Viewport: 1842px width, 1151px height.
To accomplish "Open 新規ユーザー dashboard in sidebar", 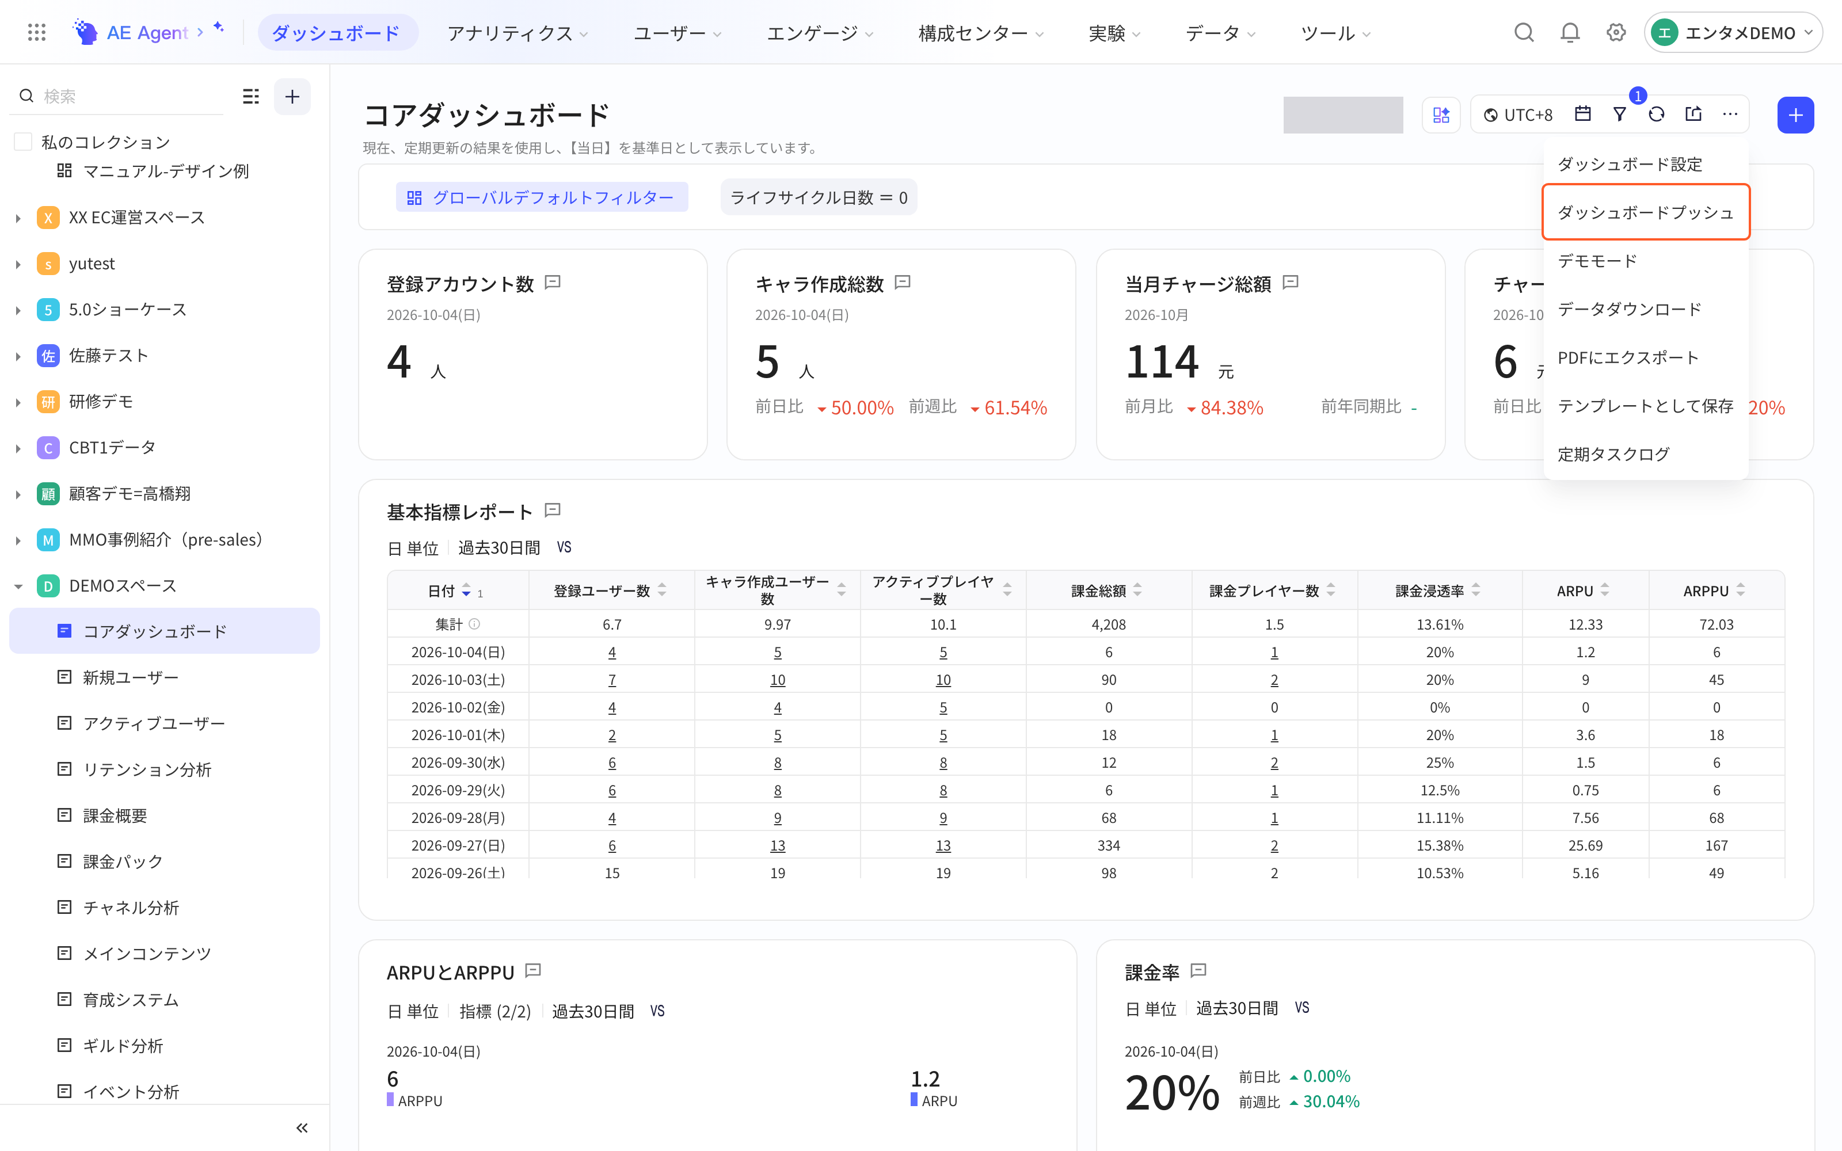I will 165,677.
